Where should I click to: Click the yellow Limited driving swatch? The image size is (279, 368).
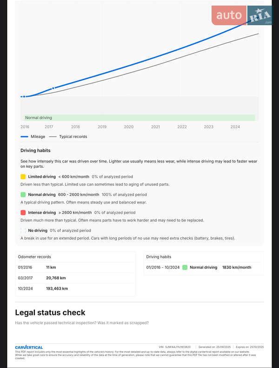23,177
